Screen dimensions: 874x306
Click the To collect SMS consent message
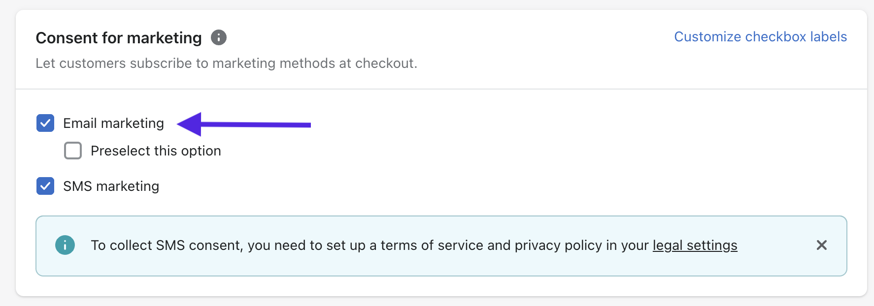click(414, 245)
